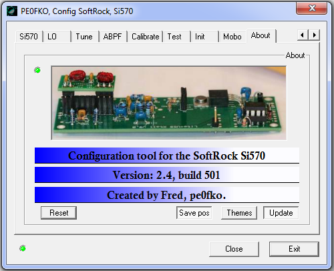Viewport: 334px width, 271px height.
Task: Select the ABPF tab
Action: point(114,37)
